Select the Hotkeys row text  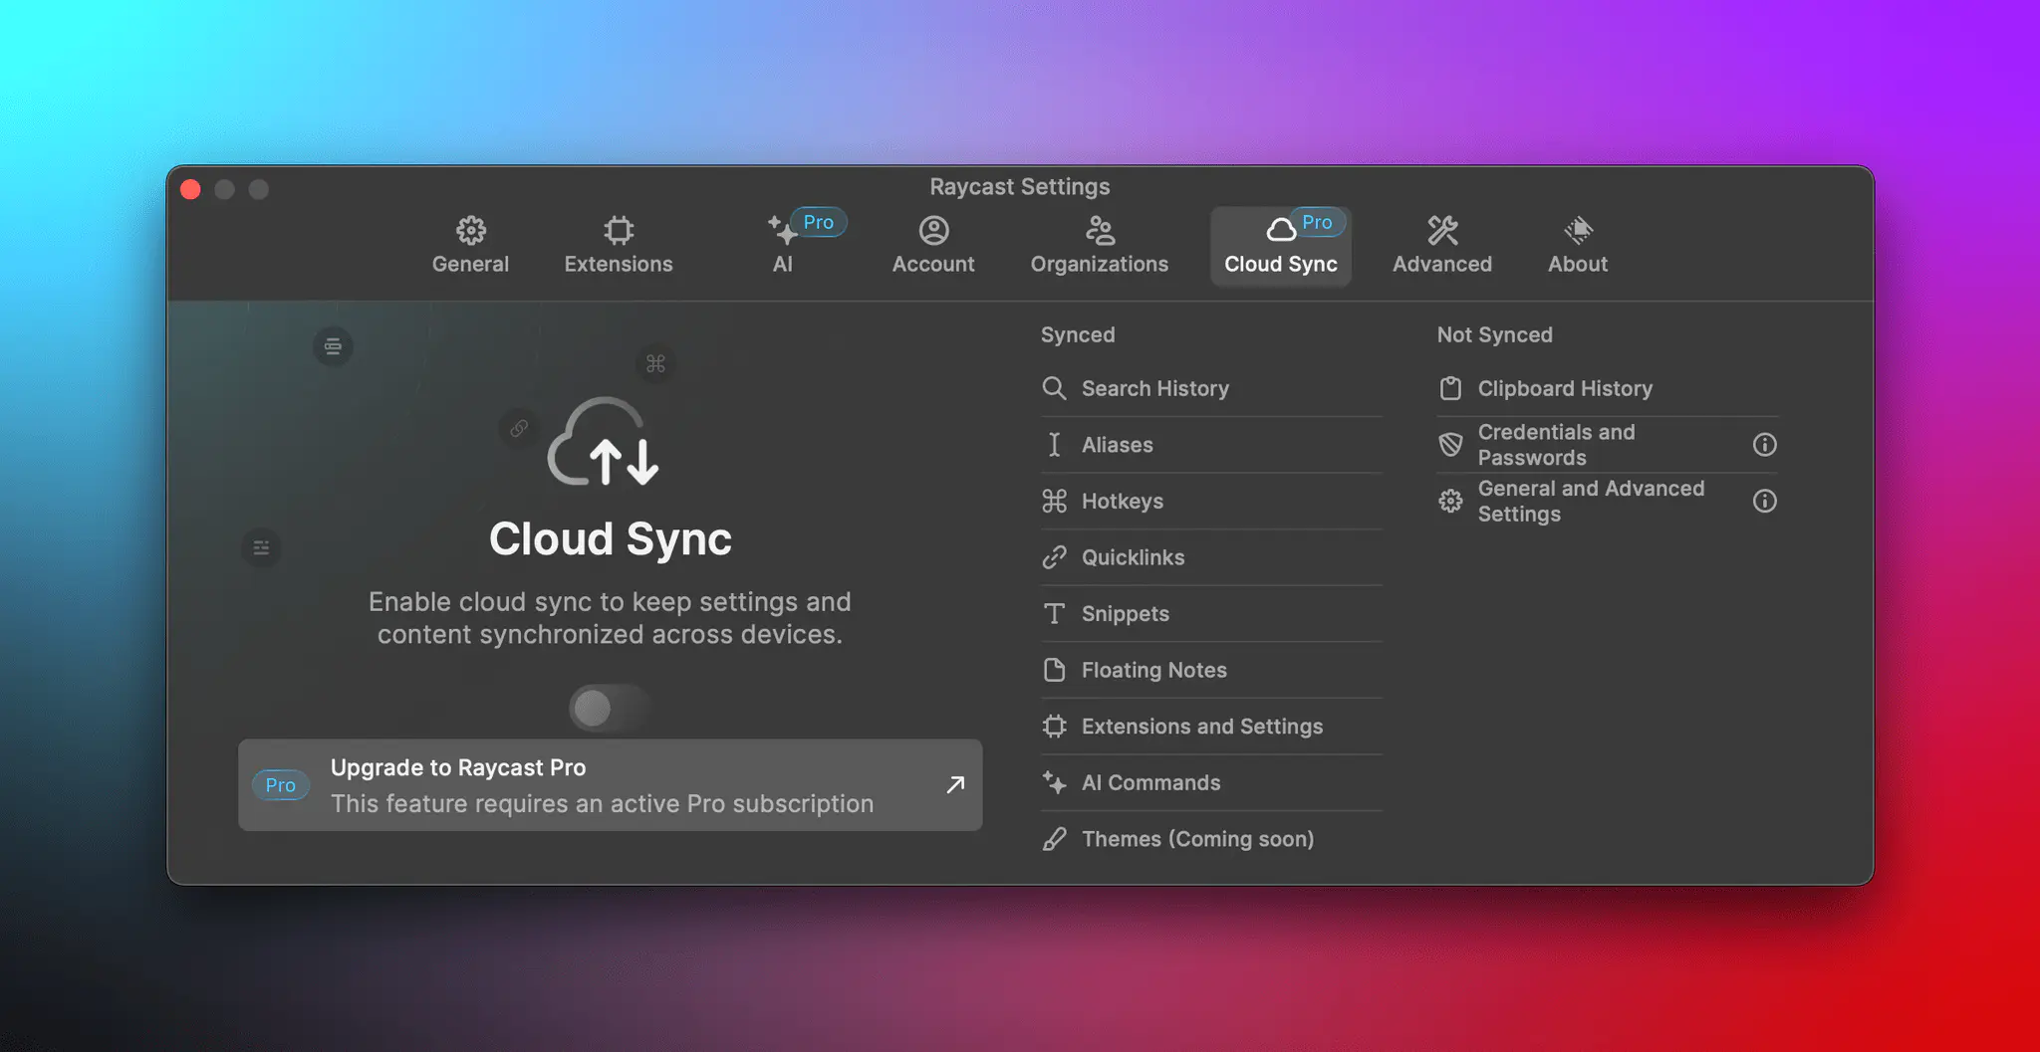point(1123,501)
